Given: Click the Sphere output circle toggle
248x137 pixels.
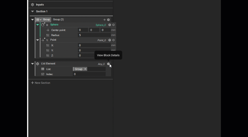Looking at the screenshot, I should pyautogui.click(x=113, y=25).
